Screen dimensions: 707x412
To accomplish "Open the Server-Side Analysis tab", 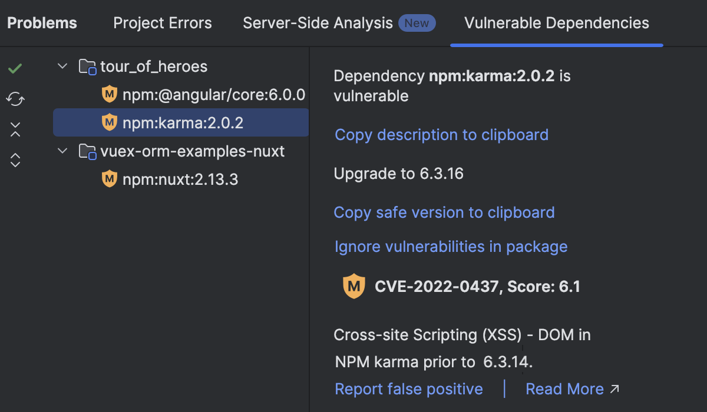I will [317, 23].
